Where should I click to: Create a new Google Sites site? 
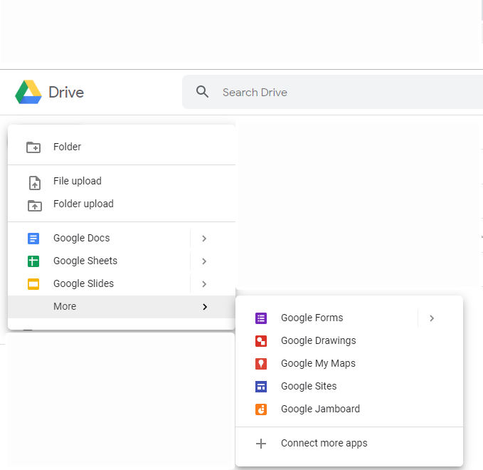point(349,387)
